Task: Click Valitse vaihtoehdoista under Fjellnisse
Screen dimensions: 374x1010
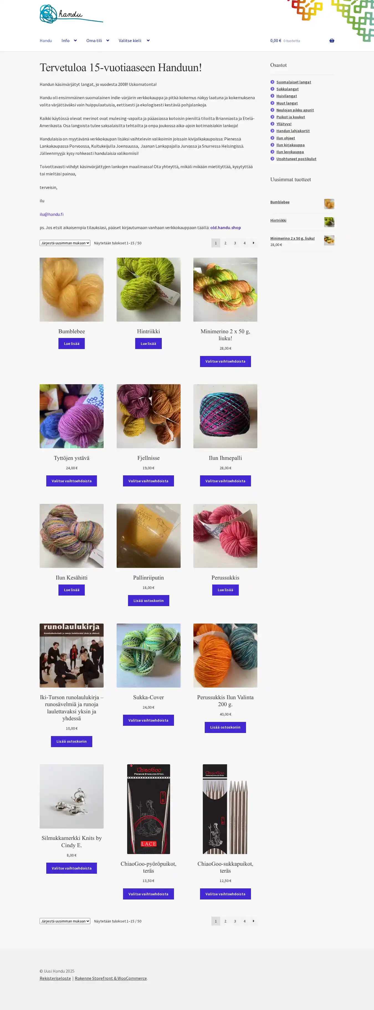Action: click(148, 481)
